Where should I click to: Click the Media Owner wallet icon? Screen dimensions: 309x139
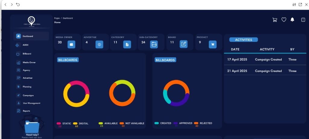point(71,44)
